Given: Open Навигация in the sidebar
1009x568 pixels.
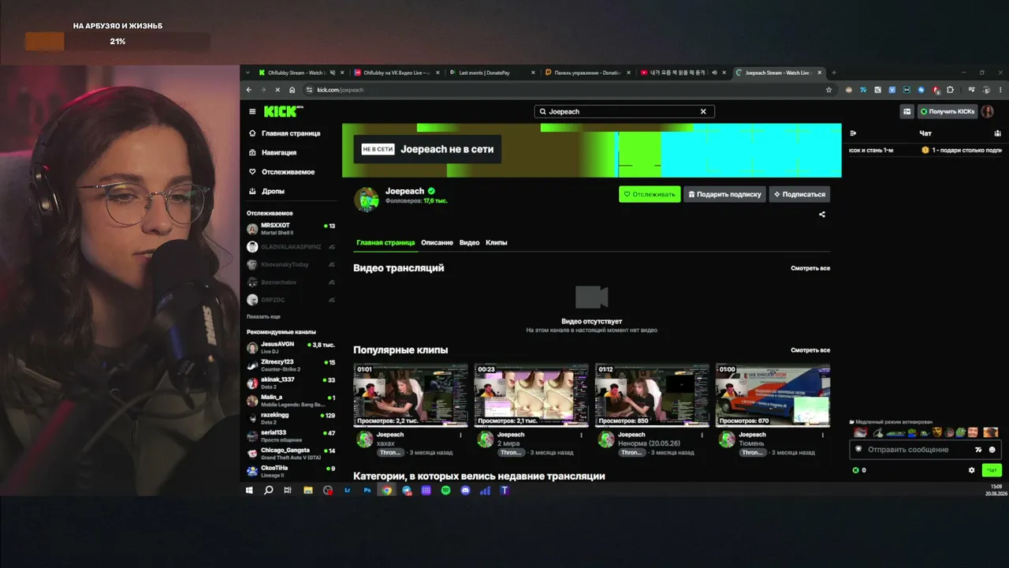Looking at the screenshot, I should click(273, 152).
